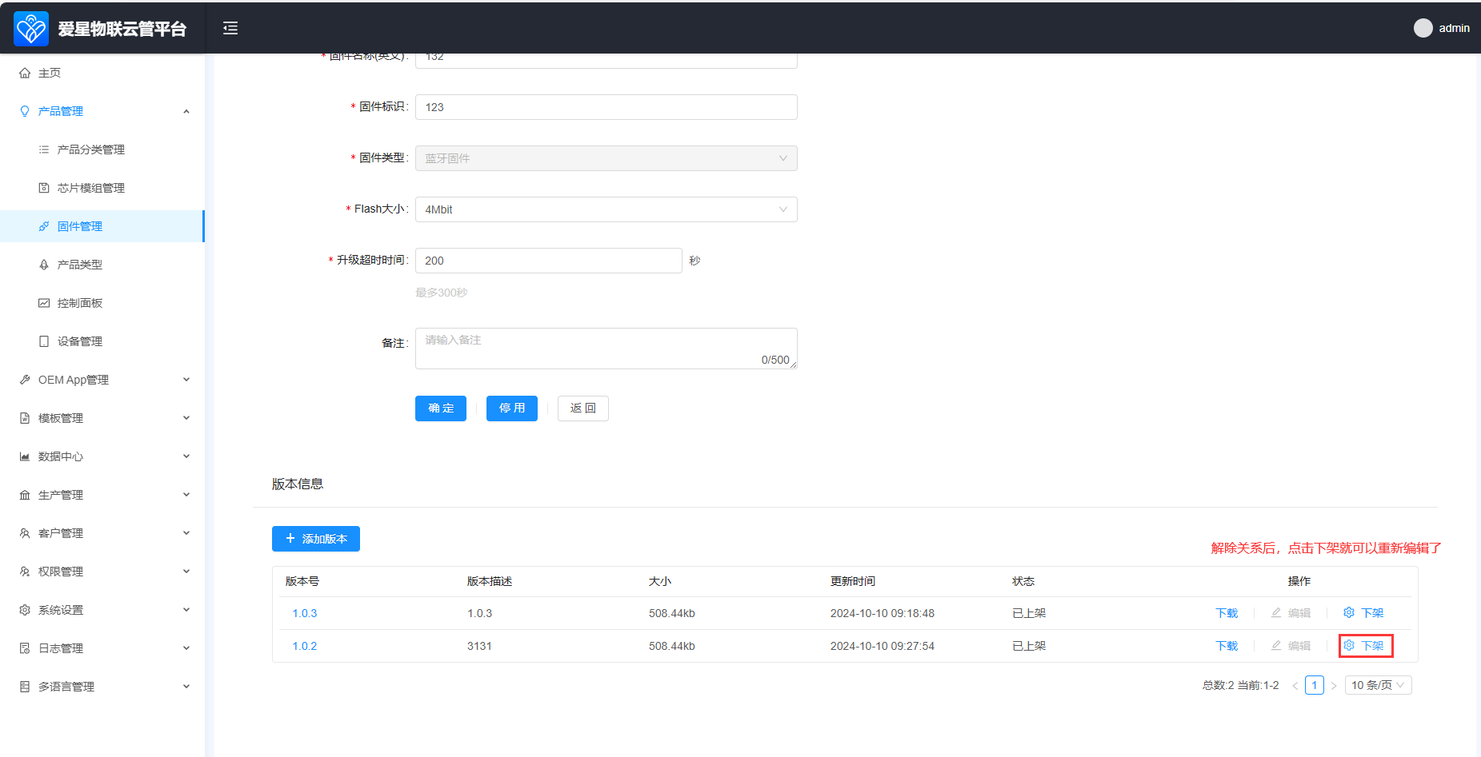
Task: Expand the 模板管理 menu
Action: 102,418
